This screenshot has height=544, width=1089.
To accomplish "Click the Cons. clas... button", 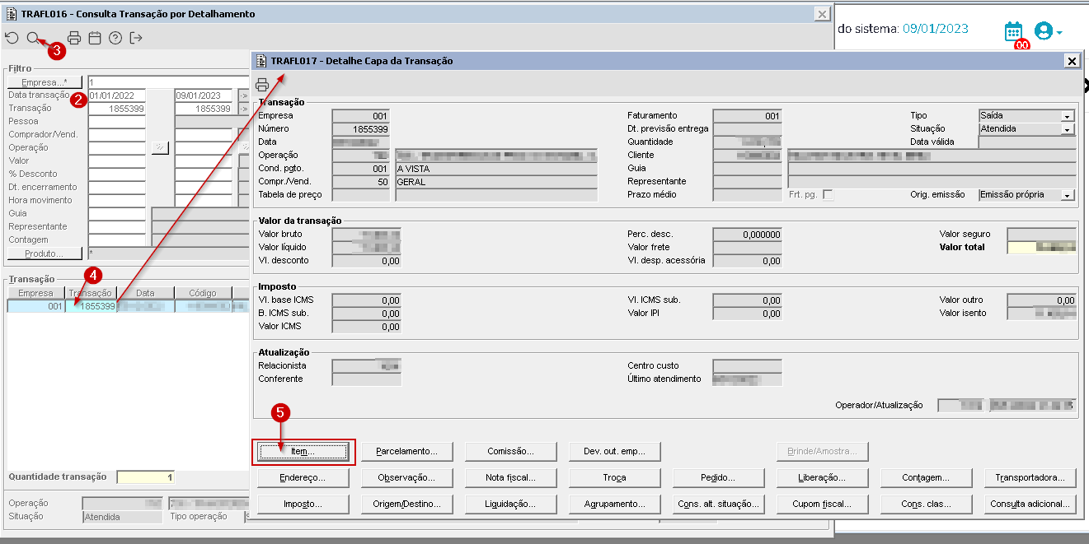I will tap(927, 504).
